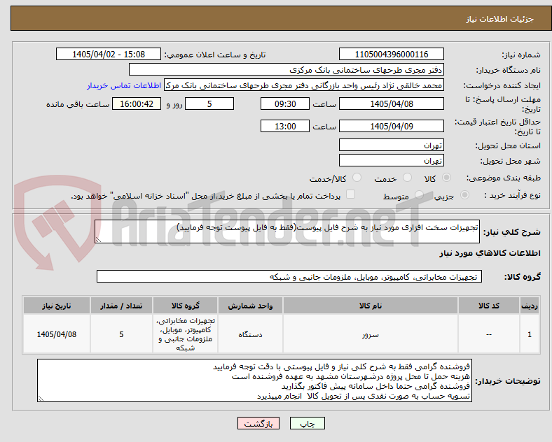Click the کد کالا column header

489,306
